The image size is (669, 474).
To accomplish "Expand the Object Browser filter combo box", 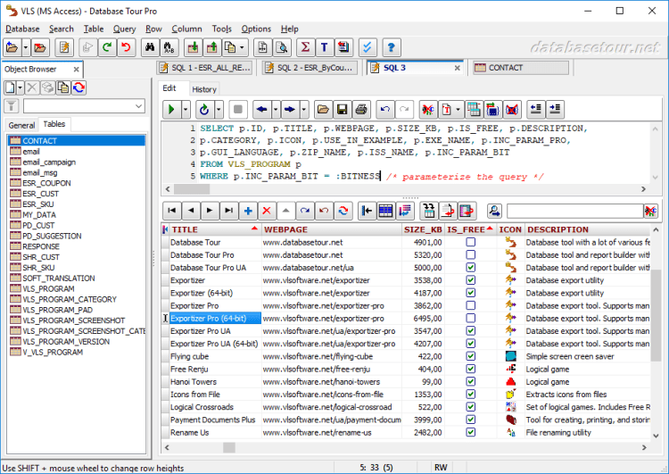I will click(x=139, y=106).
